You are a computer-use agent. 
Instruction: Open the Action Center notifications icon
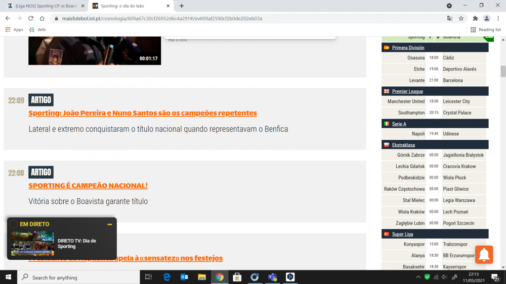(x=495, y=277)
